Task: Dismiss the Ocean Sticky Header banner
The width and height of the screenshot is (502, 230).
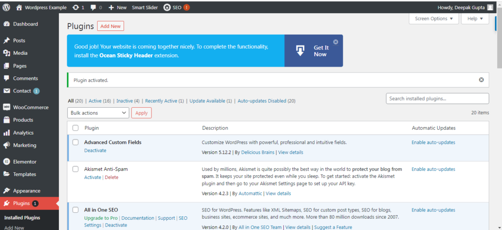Action: pyautogui.click(x=335, y=42)
